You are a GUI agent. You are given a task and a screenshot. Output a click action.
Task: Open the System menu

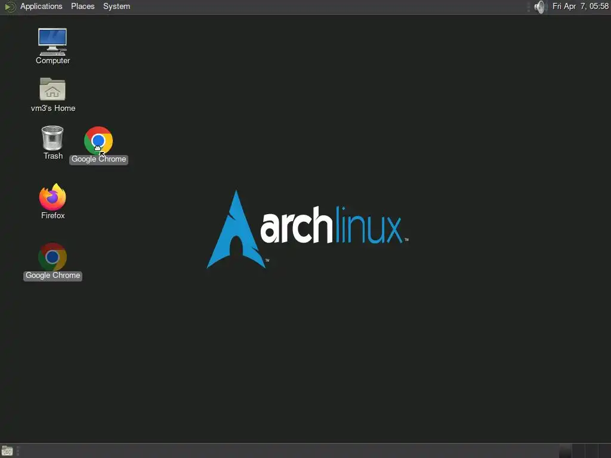click(116, 6)
